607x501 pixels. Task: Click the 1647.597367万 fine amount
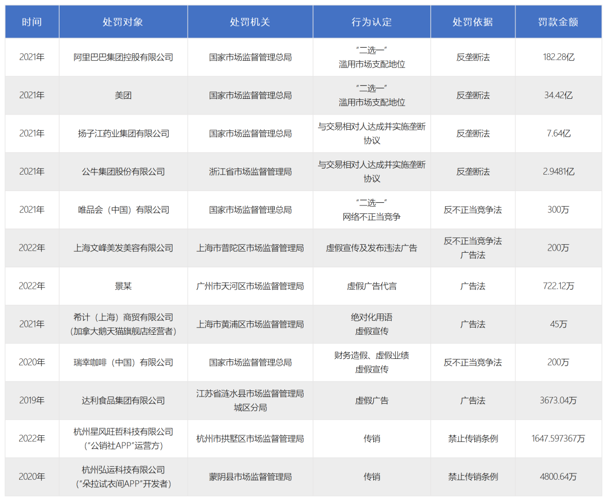point(558,439)
